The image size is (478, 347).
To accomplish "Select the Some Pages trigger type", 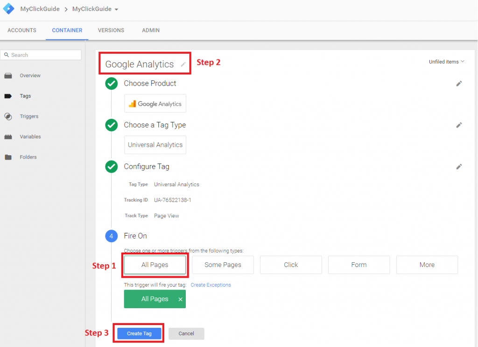I will pos(223,265).
